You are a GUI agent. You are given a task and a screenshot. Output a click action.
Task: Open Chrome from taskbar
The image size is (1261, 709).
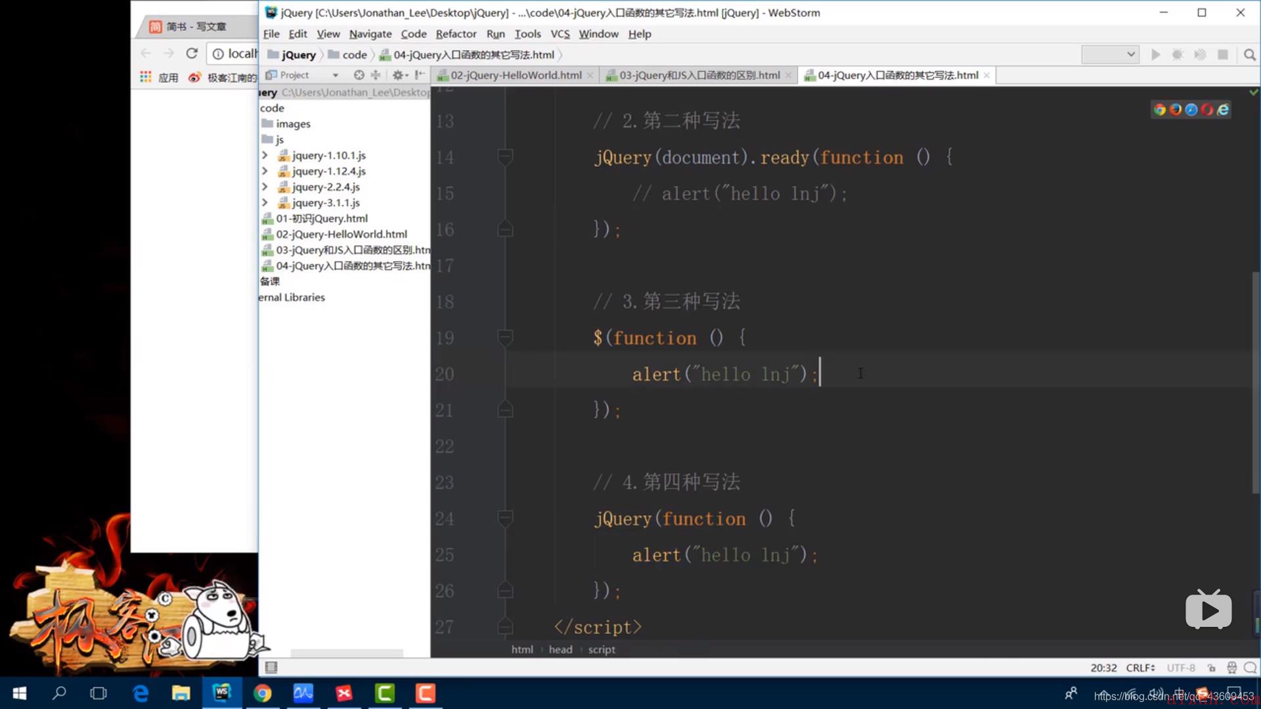[x=262, y=693]
